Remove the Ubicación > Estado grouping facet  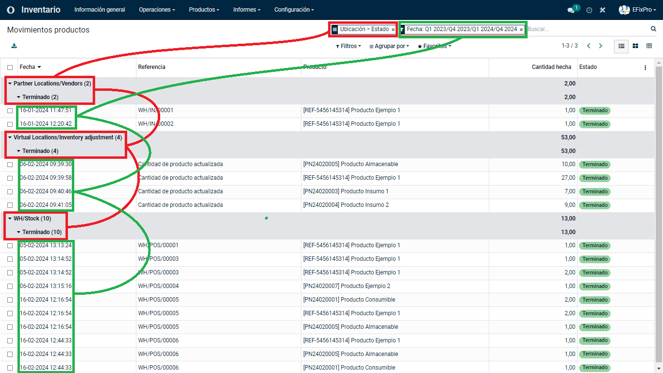[393, 30]
